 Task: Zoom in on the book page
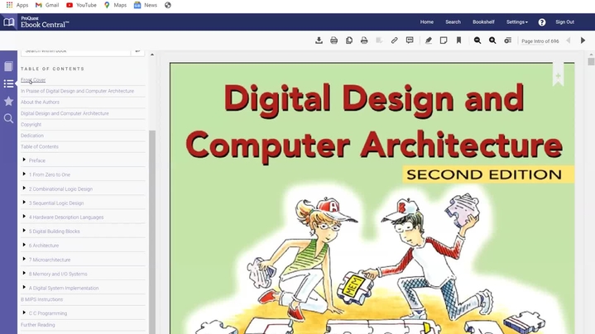[x=492, y=41]
